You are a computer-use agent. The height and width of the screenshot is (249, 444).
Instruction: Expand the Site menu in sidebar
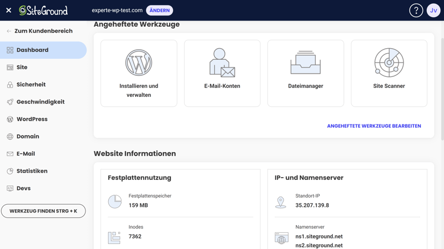coord(22,68)
